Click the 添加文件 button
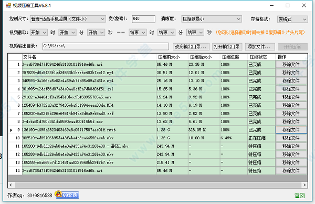The image size is (315, 204). click(260, 47)
